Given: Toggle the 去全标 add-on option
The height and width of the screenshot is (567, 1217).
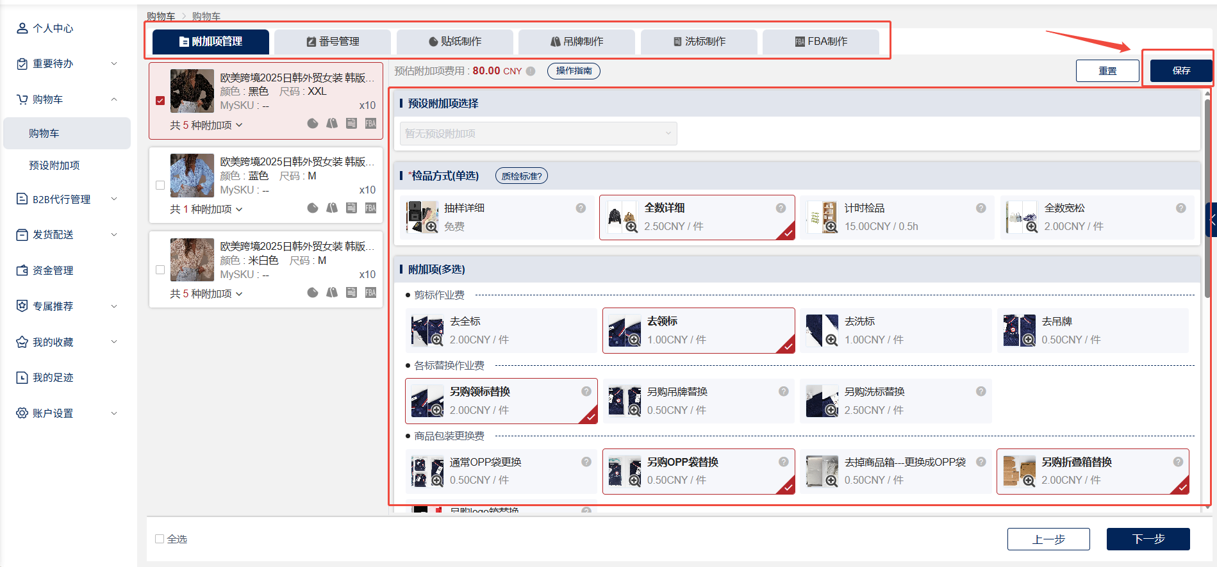Looking at the screenshot, I should (501, 331).
